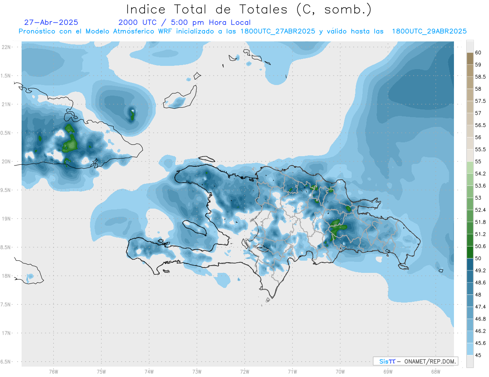Screen dimensions: 489x377
Task: Click the color scale value "53.6"
Action: tap(480, 185)
